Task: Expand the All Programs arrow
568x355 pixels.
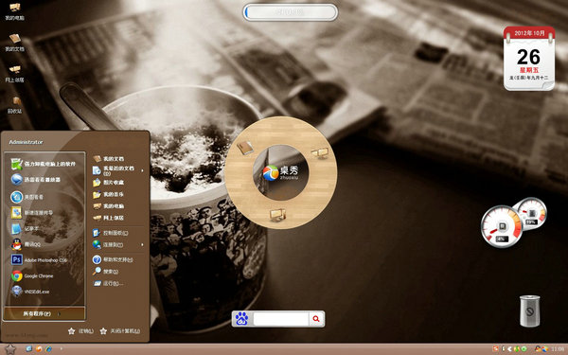Action: [x=59, y=313]
